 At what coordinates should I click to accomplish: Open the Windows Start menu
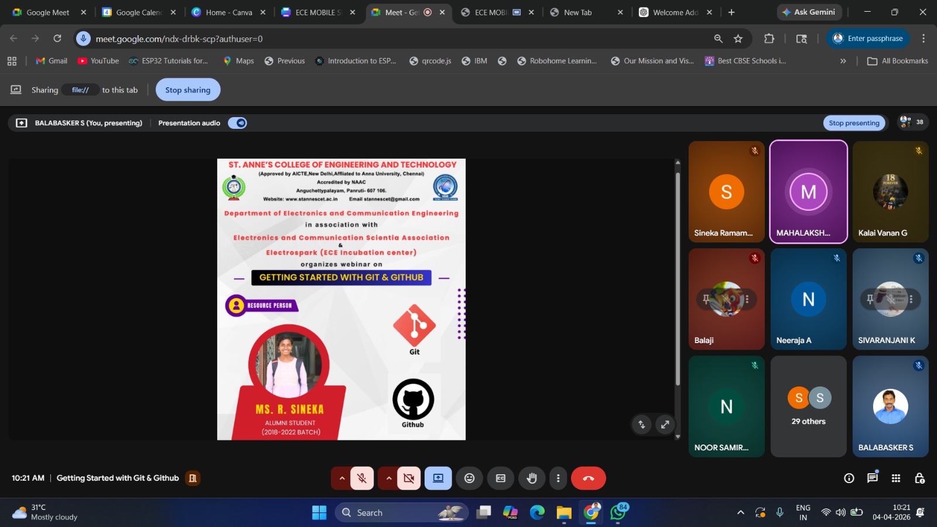click(319, 513)
